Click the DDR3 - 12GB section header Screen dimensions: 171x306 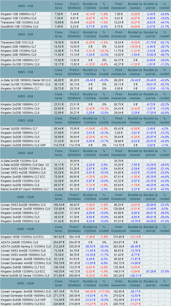point(25,197)
